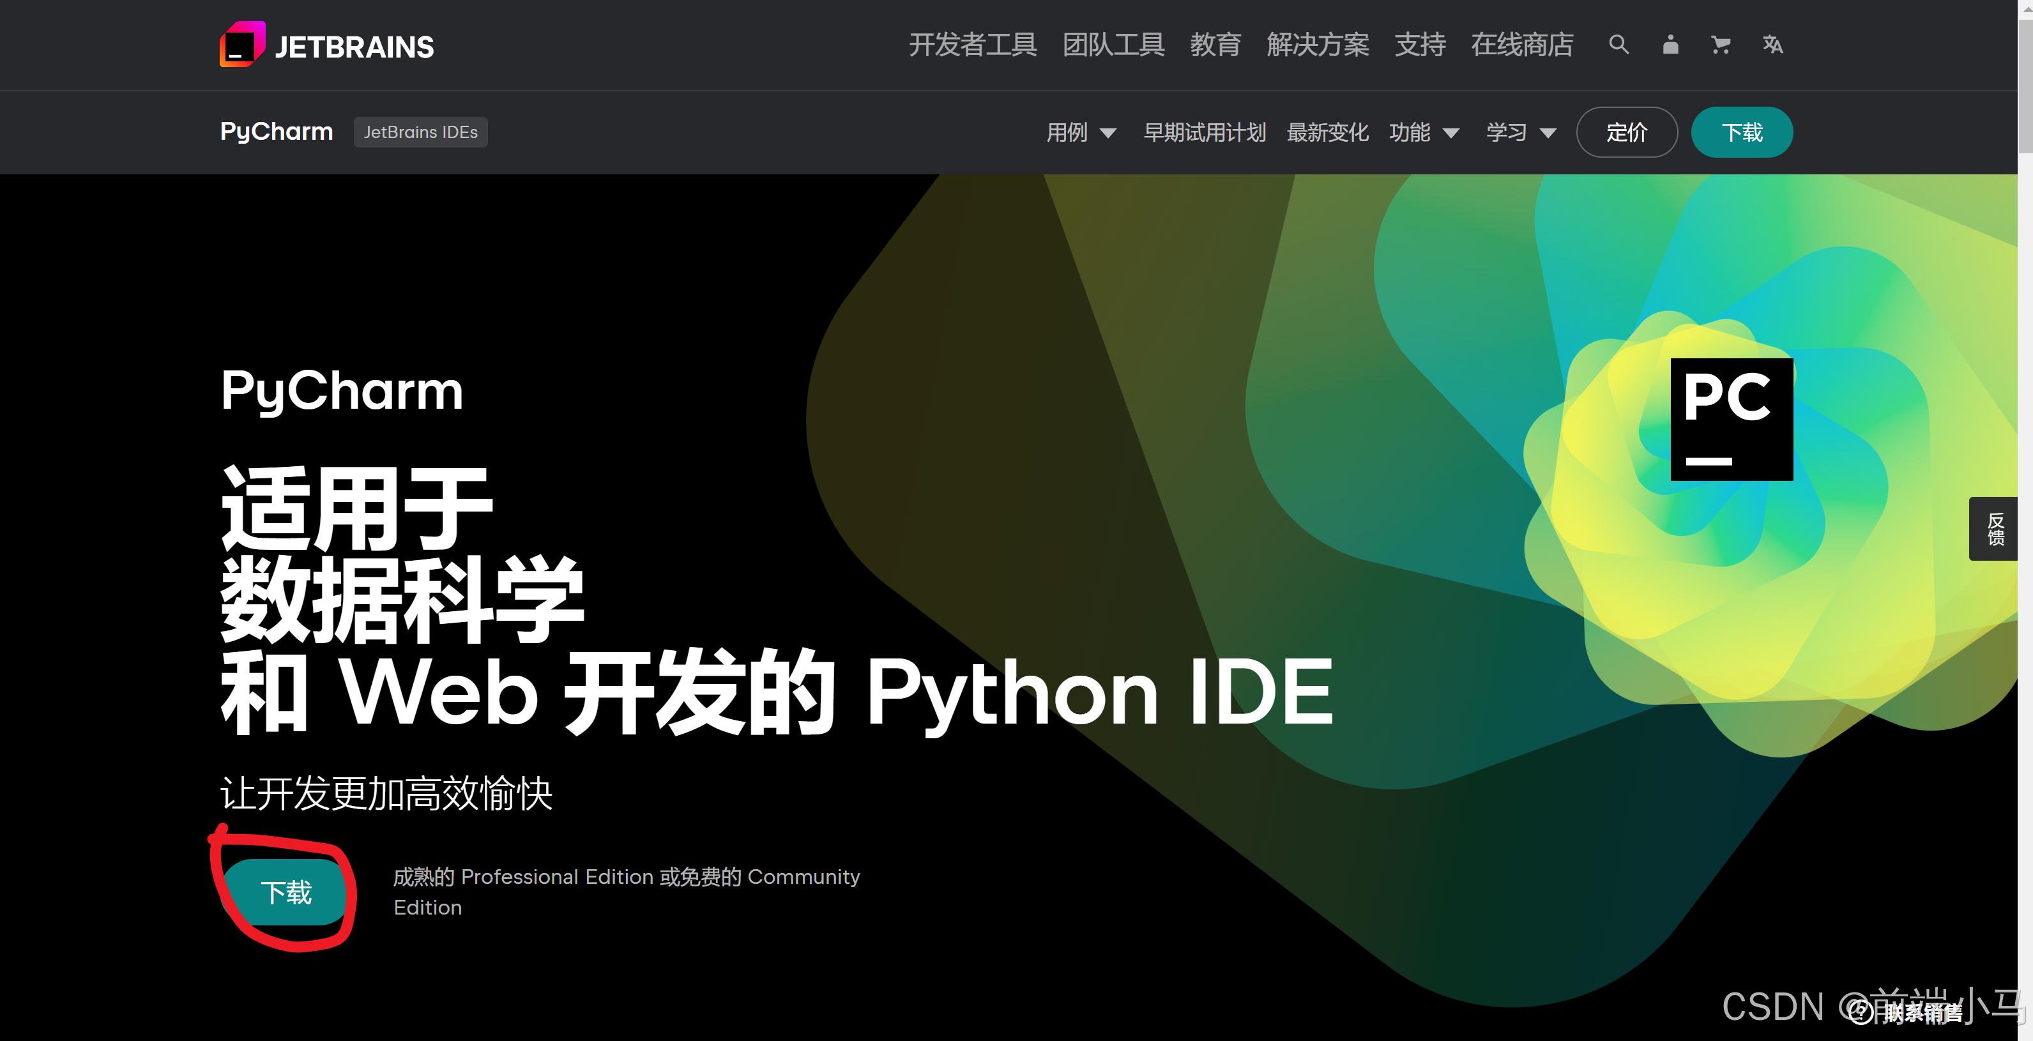Open the language selector icon
Screen dimensions: 2033x1041
tap(1772, 45)
